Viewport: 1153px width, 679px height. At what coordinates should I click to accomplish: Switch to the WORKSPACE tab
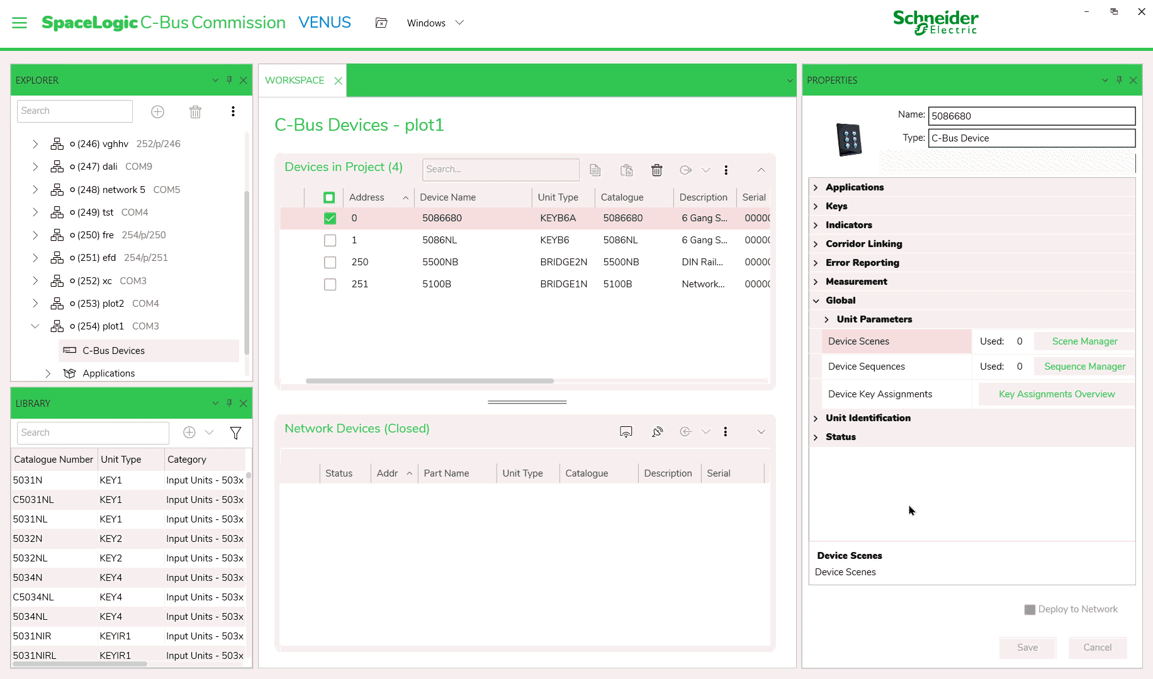295,80
